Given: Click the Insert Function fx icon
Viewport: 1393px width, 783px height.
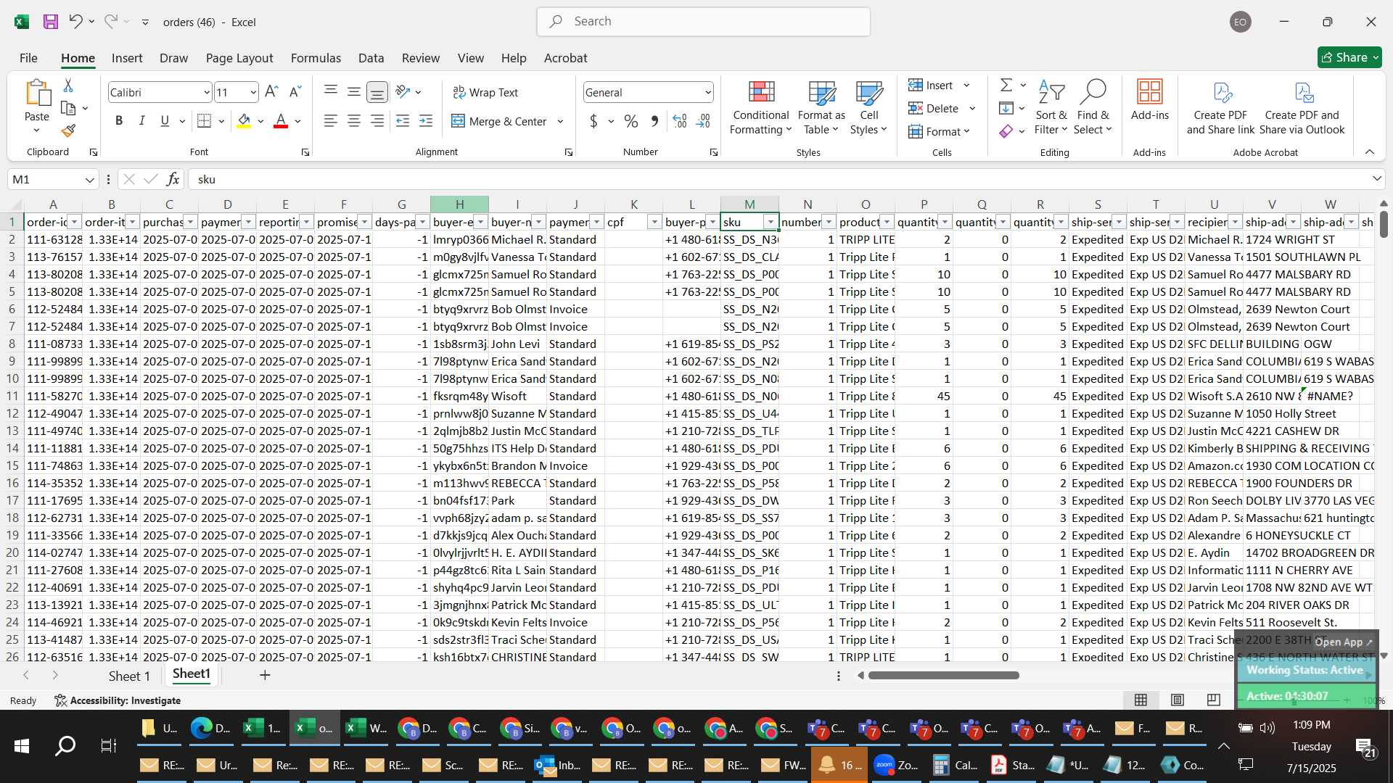Looking at the screenshot, I should point(173,179).
